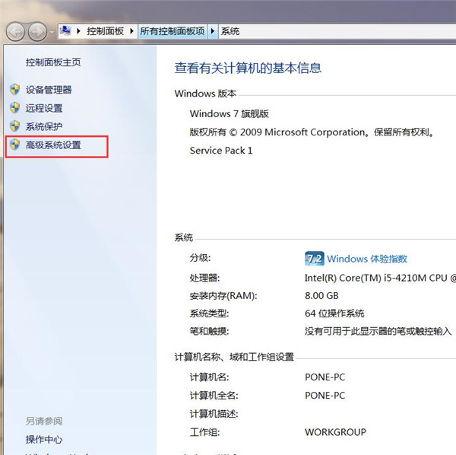This screenshot has height=455, width=456.
Task: Select the 所有控制面板项 breadcrumb item
Action: 173,31
